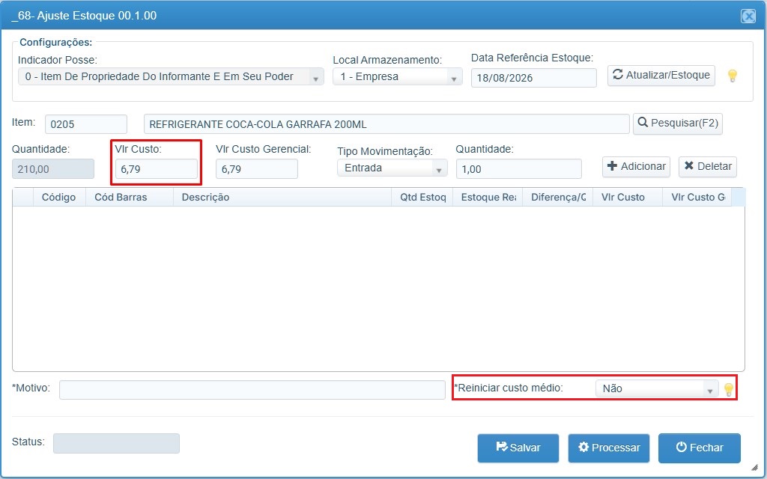Click the Item code field 0205
767x479 pixels.
pyautogui.click(x=86, y=124)
